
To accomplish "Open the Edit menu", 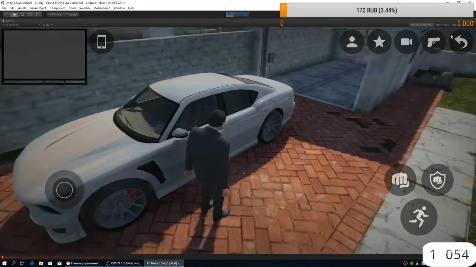I will click(x=12, y=8).
